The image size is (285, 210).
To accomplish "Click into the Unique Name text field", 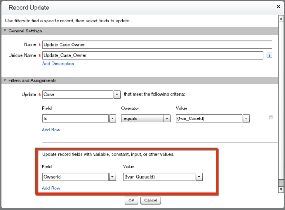I will (x=152, y=55).
